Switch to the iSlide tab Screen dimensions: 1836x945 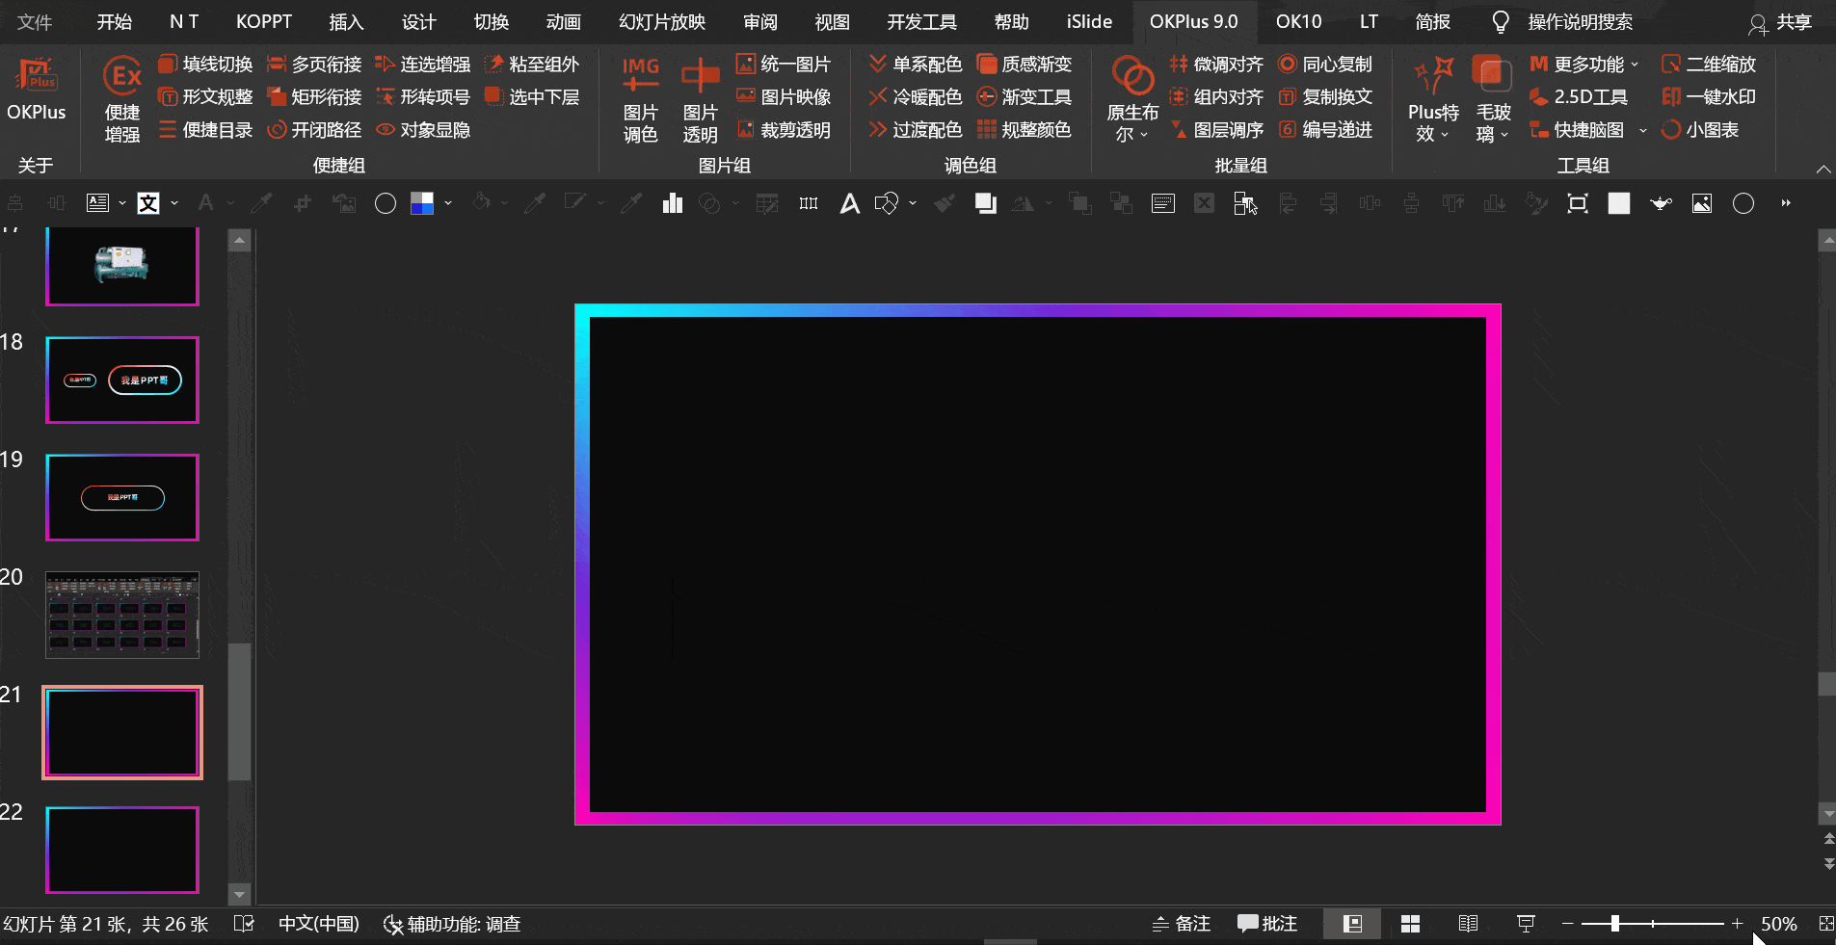[x=1089, y=21]
